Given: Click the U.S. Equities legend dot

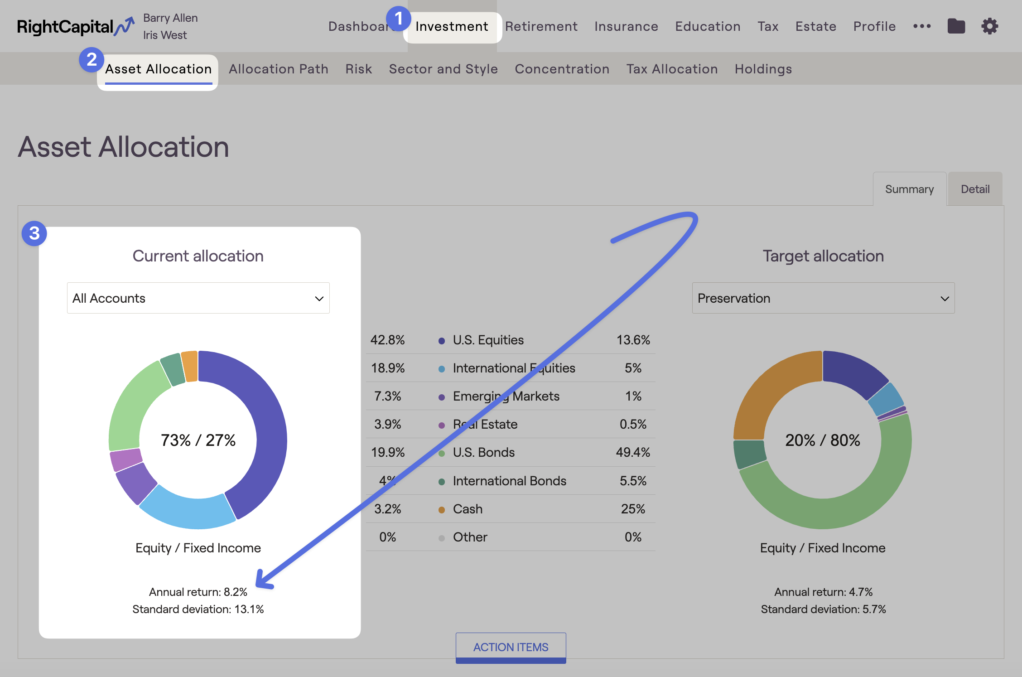Looking at the screenshot, I should point(441,341).
